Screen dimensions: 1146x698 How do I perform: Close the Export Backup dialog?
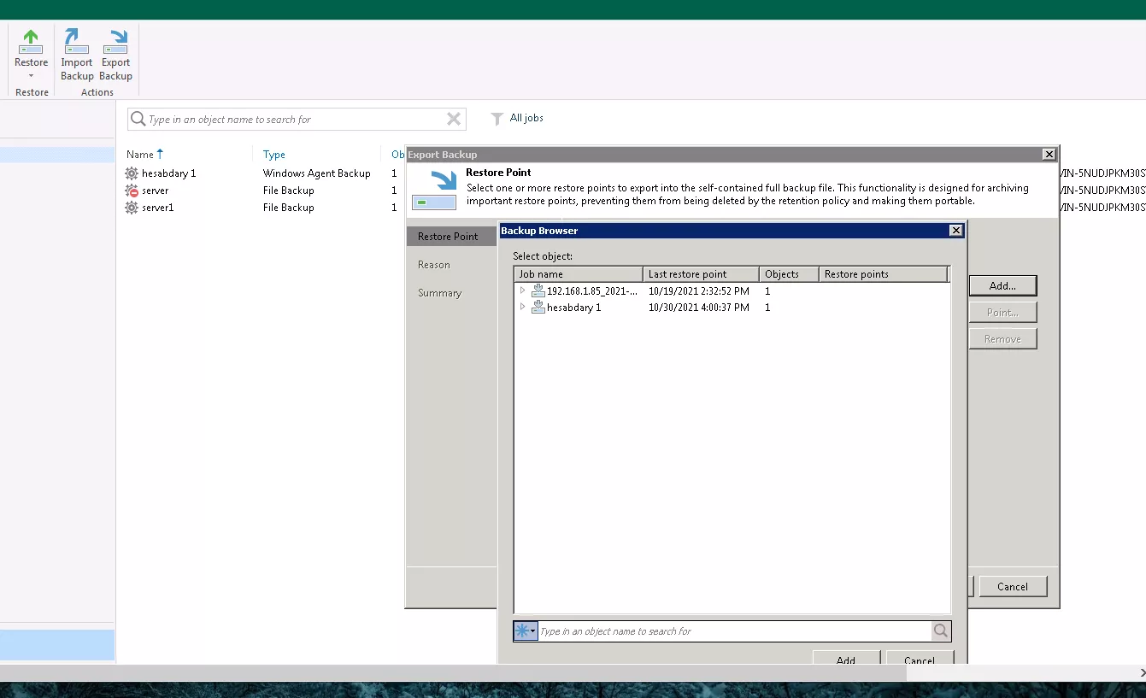1049,155
